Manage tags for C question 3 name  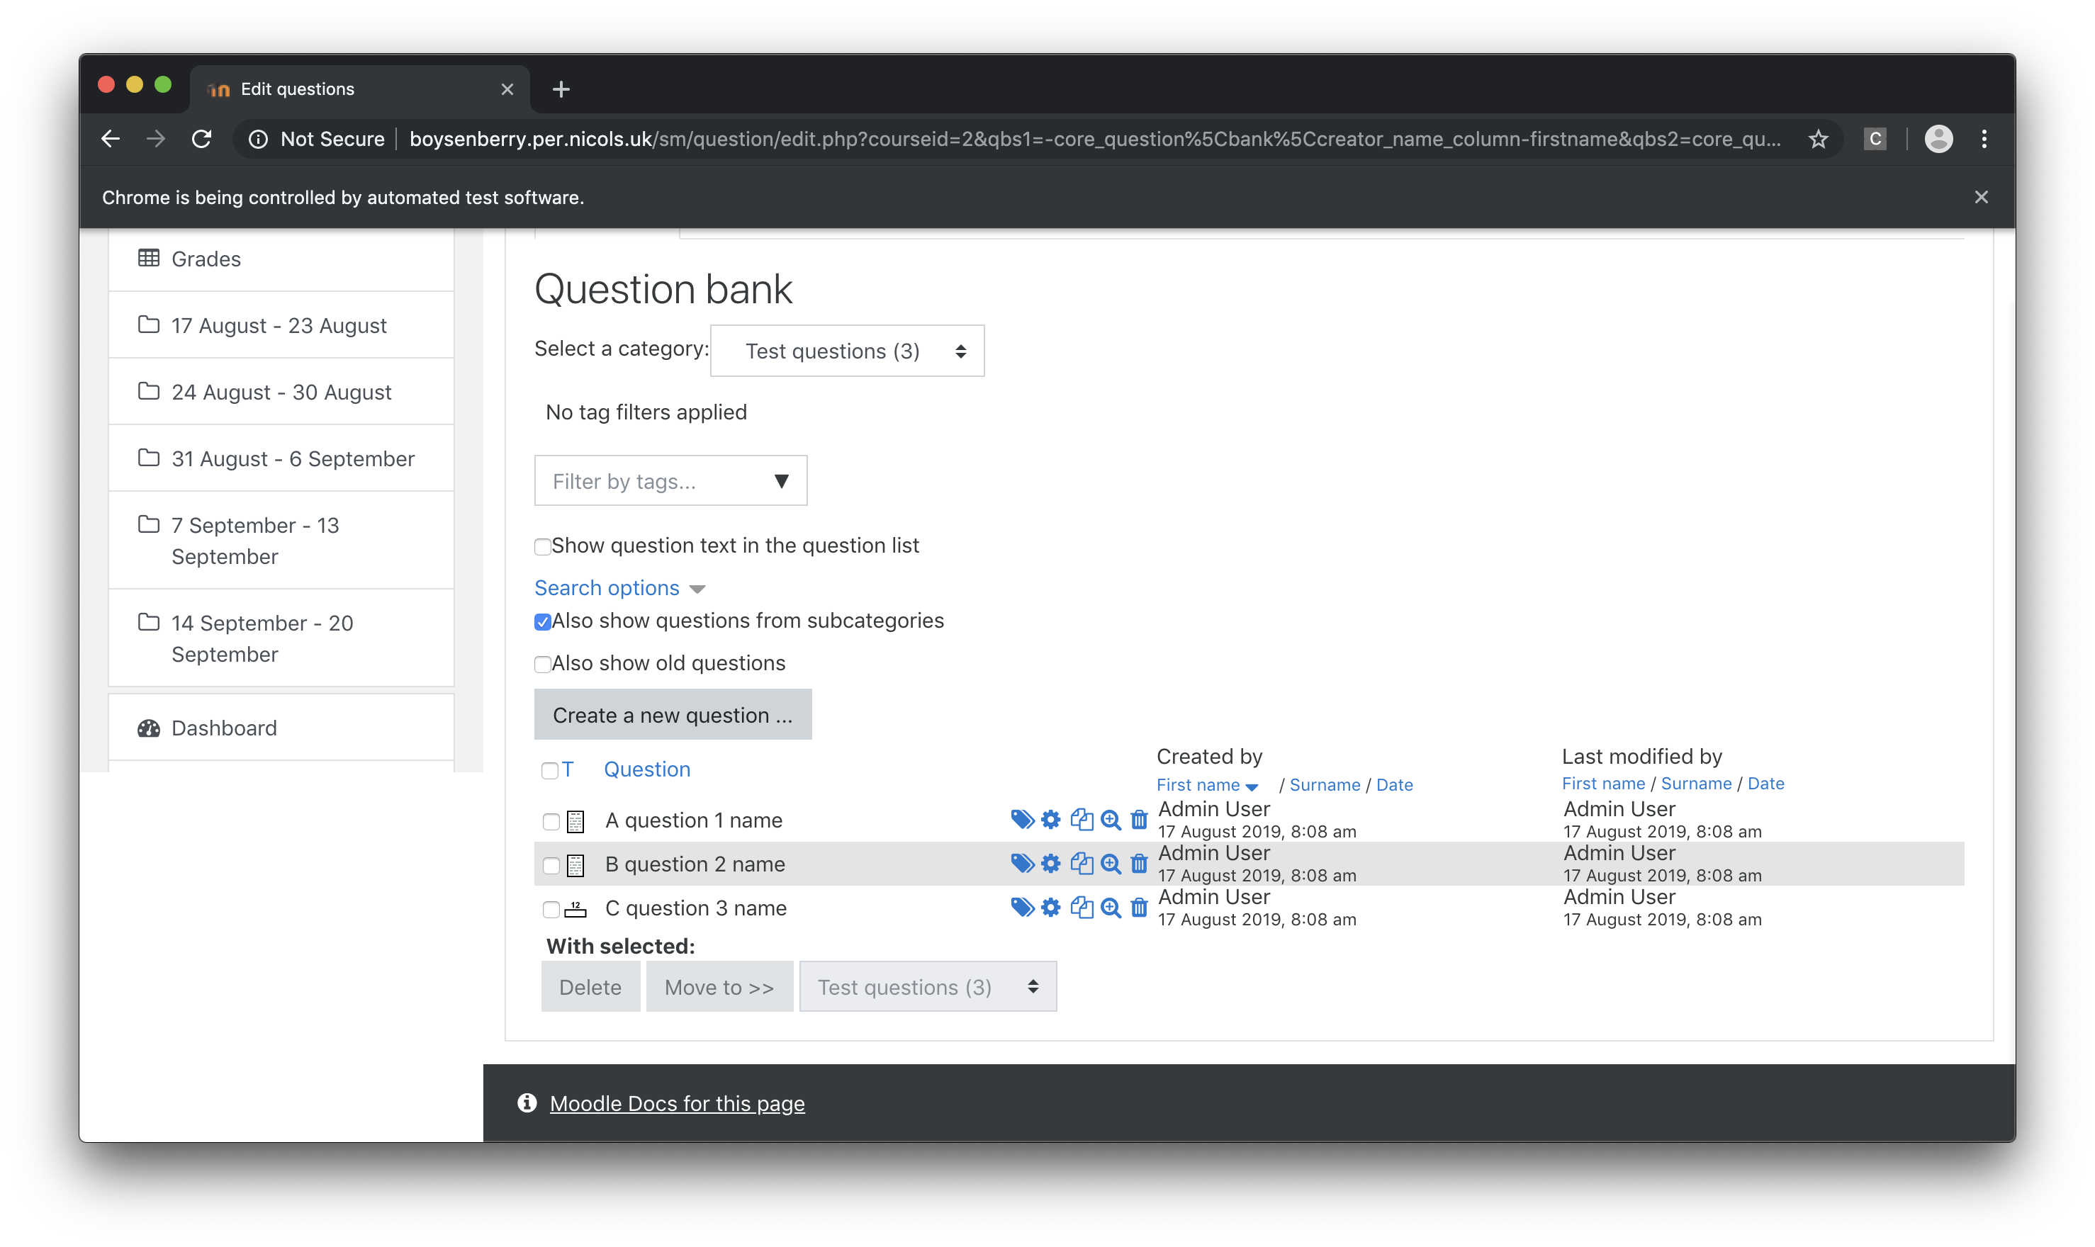tap(1022, 907)
